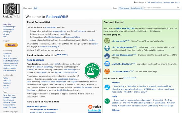Open the Atheism portal heading

coord(116,110)
